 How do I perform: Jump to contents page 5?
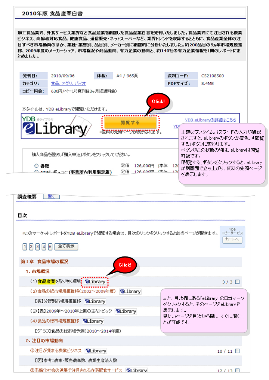[x=50, y=247]
